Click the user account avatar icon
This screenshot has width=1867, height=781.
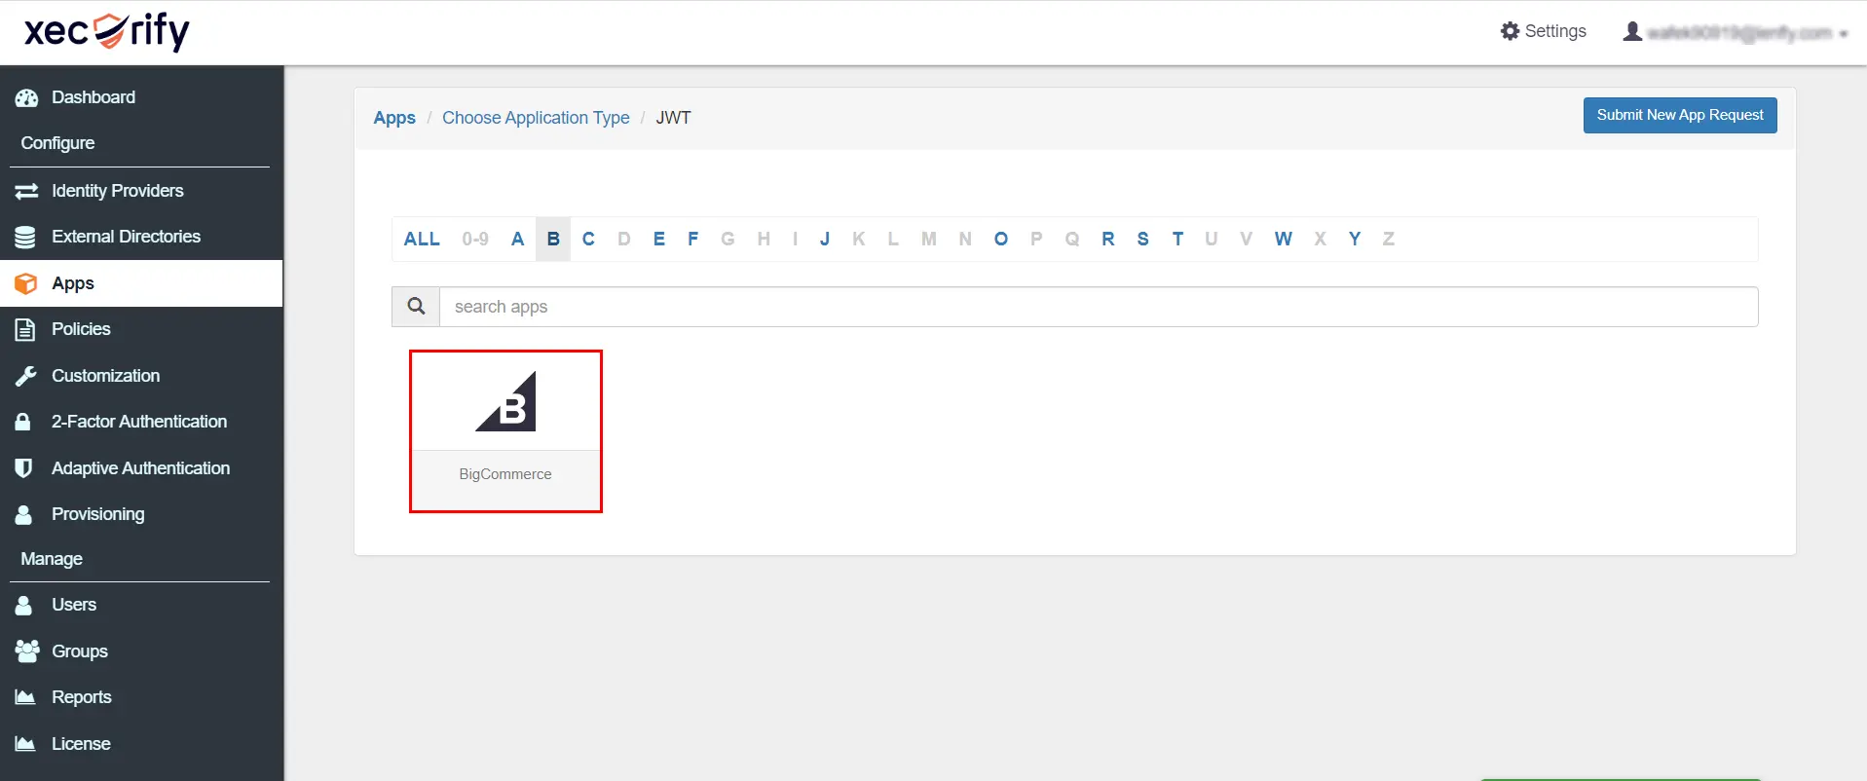[x=1633, y=31]
